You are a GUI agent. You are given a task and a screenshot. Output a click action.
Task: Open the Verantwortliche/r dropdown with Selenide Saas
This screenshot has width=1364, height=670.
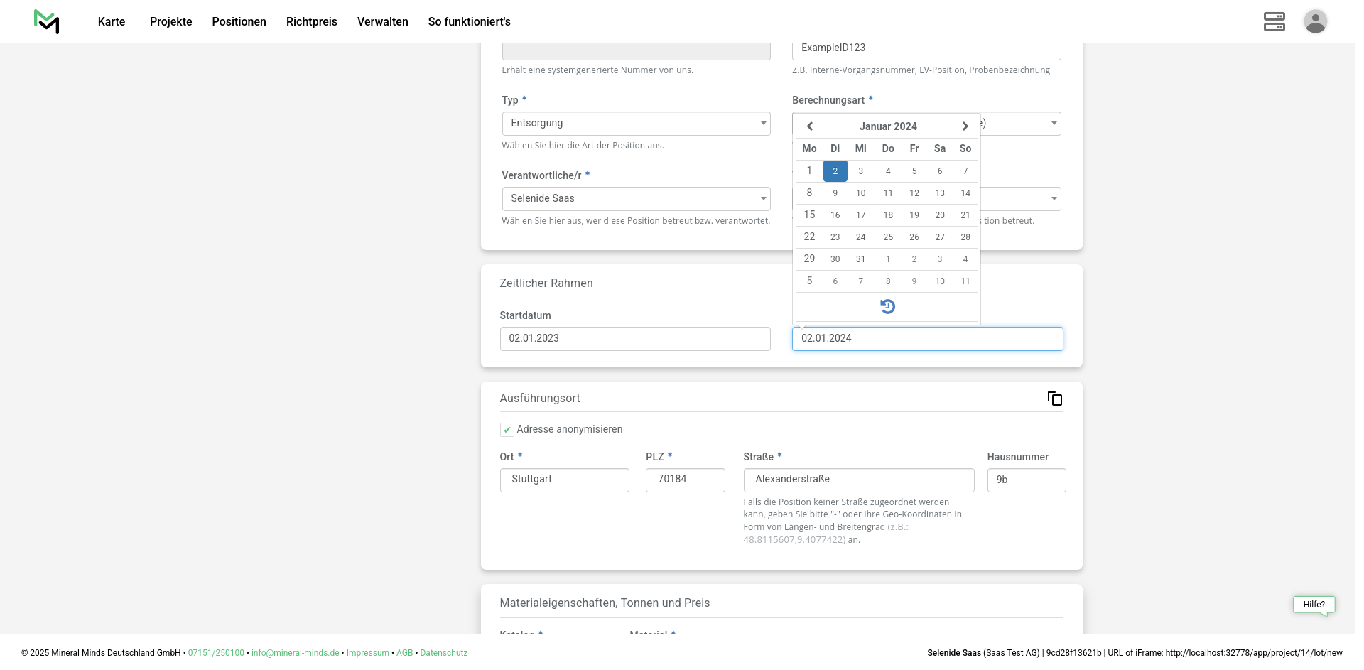tap(636, 199)
